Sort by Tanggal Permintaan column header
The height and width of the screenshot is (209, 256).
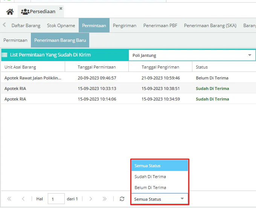point(97,67)
